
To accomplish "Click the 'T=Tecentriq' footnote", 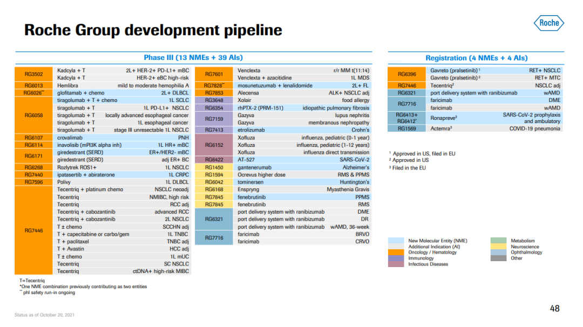I will point(32,281).
